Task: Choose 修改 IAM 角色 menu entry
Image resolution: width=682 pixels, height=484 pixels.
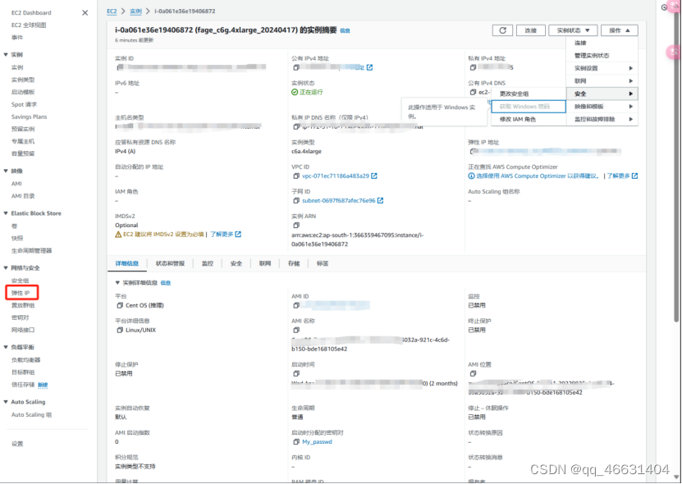Action: pos(529,119)
